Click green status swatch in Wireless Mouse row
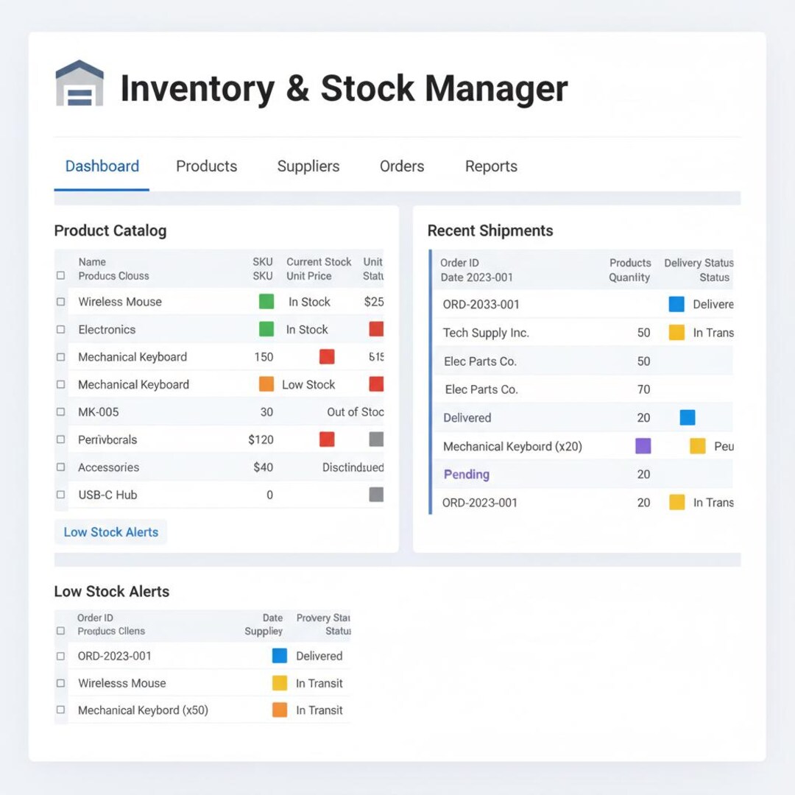Viewport: 795px width, 795px height. click(x=266, y=302)
